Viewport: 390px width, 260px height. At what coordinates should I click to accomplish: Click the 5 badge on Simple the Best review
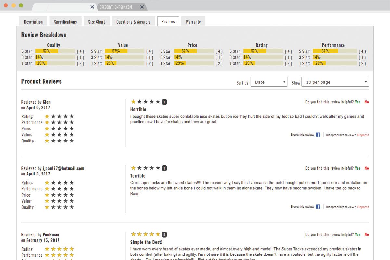coord(164,235)
